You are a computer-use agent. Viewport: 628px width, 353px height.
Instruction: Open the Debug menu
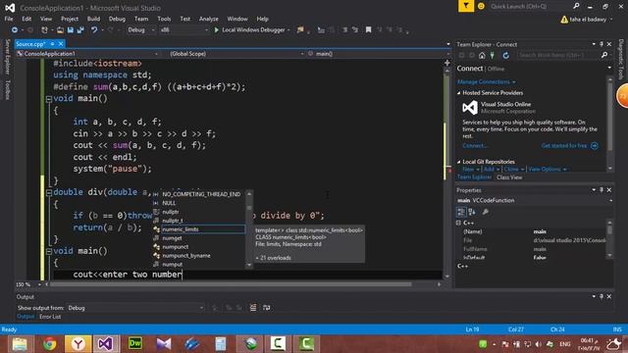(x=117, y=19)
